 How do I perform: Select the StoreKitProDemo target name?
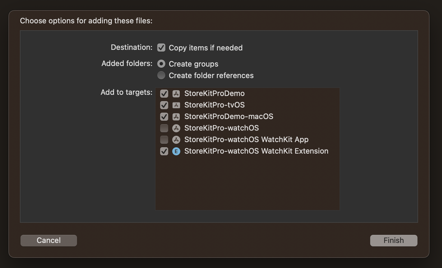point(214,93)
